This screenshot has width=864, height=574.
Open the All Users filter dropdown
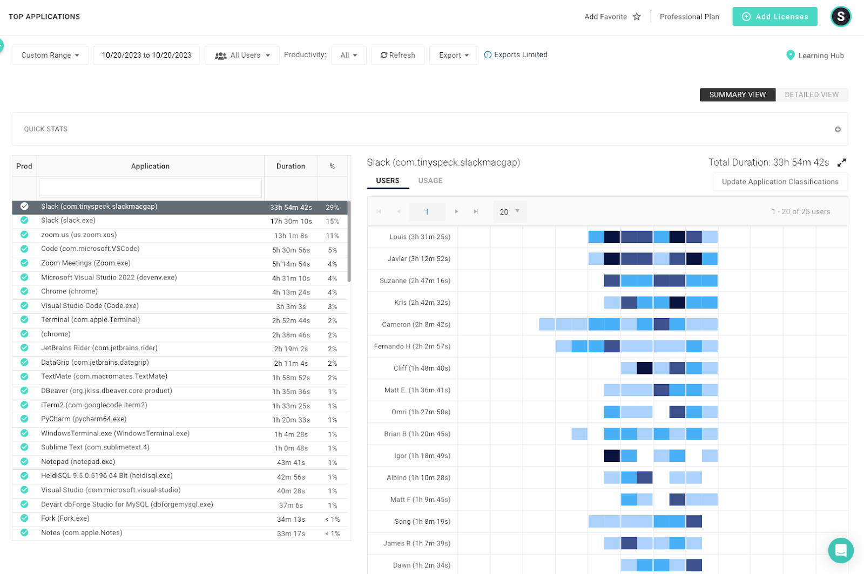point(242,55)
